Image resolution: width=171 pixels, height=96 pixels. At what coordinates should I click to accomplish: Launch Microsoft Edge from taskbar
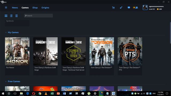[x=28, y=94]
